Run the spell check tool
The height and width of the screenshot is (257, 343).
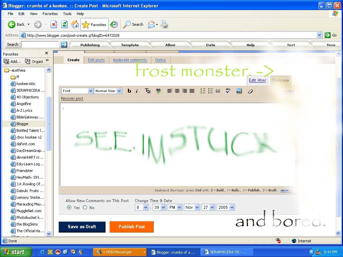(228, 91)
